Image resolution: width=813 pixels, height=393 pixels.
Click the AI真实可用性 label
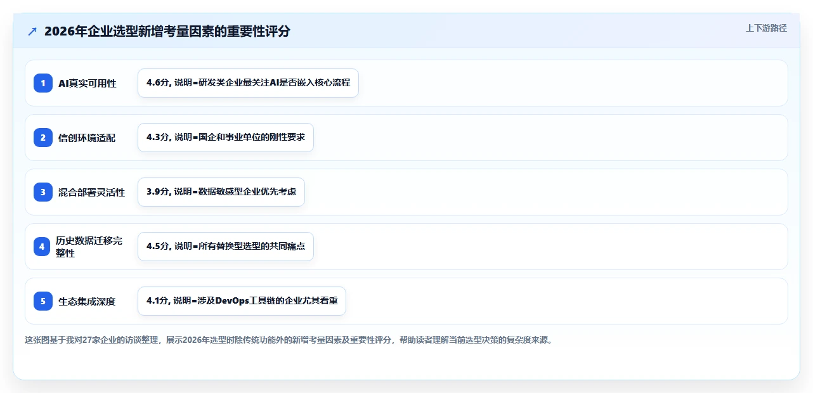(88, 83)
